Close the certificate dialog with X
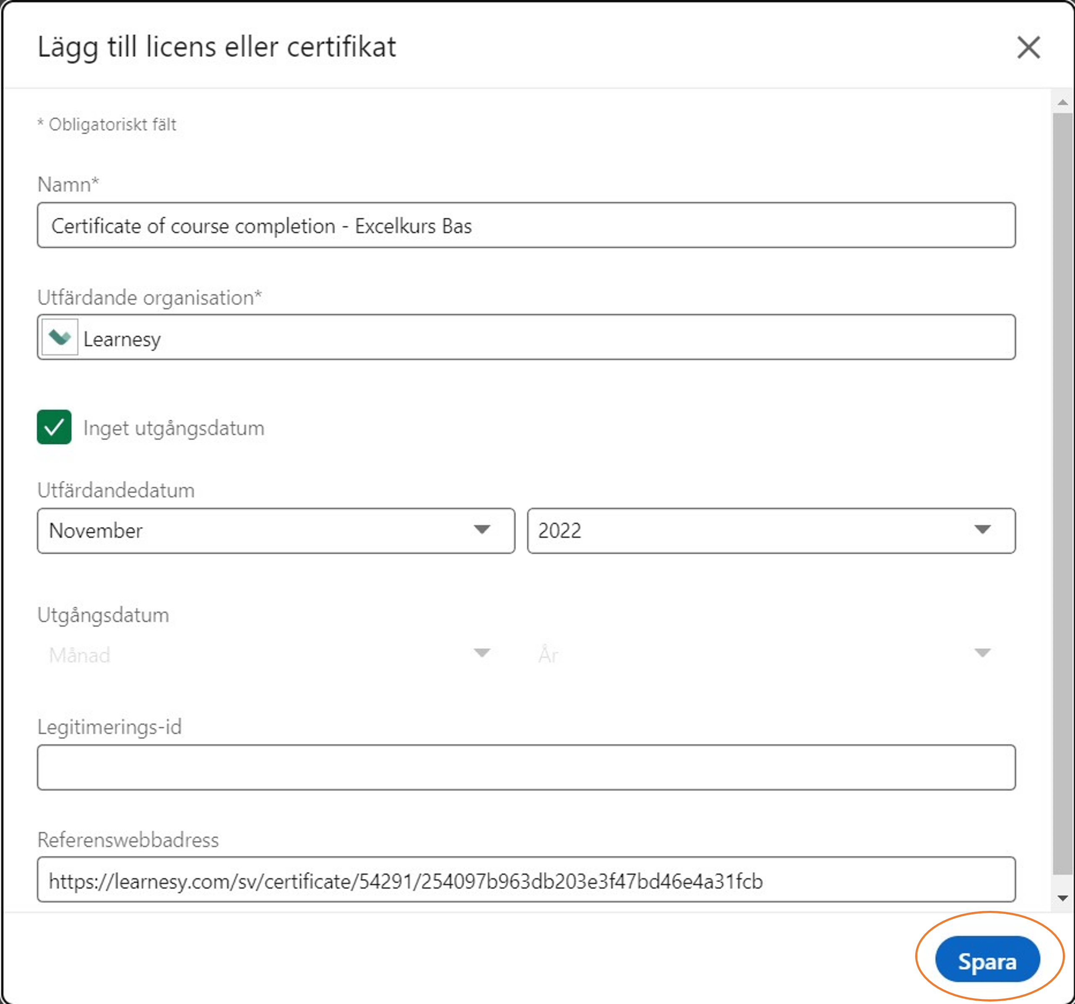The width and height of the screenshot is (1075, 1004). 1028,47
